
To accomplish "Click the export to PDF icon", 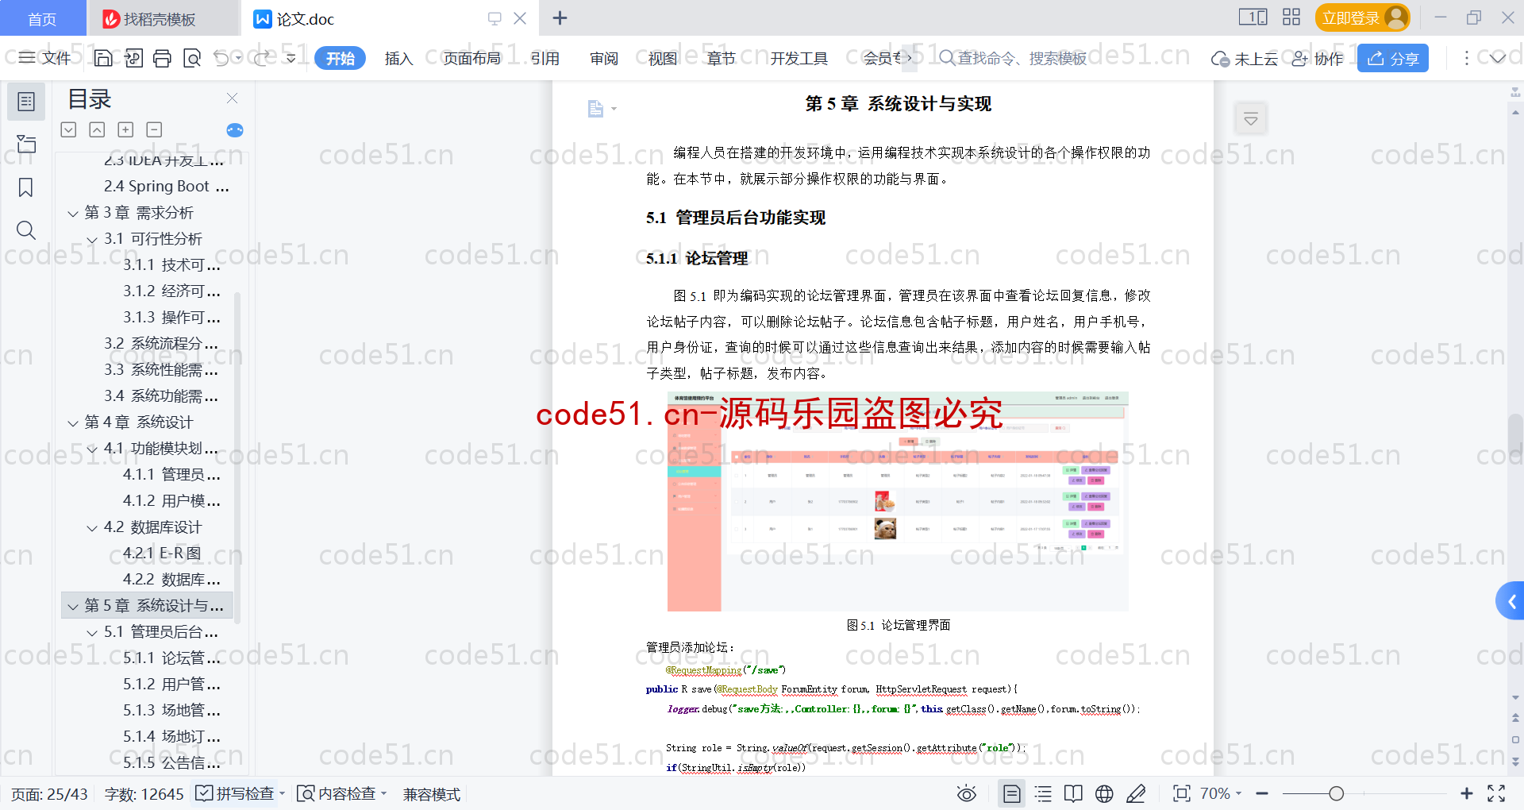I will coord(133,58).
